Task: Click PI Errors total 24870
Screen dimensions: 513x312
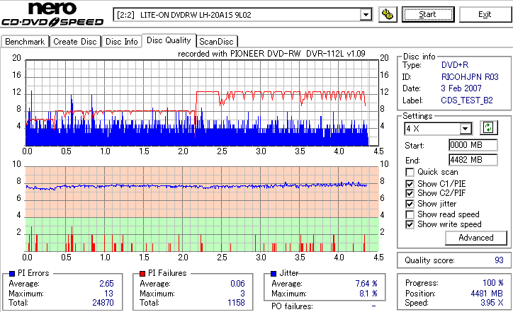Action: click(103, 303)
